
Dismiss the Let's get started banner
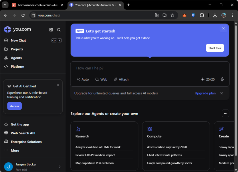pos(223,28)
